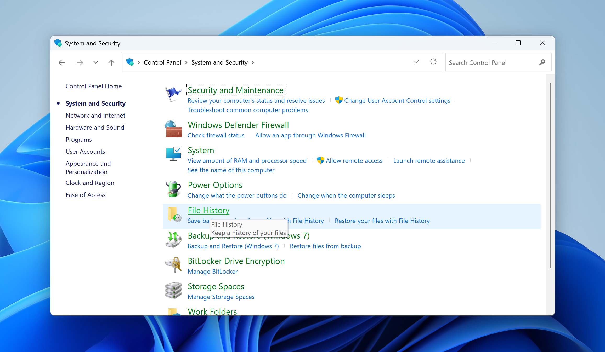Select Clock and Region in the sidebar
Image resolution: width=605 pixels, height=352 pixels.
[90, 183]
